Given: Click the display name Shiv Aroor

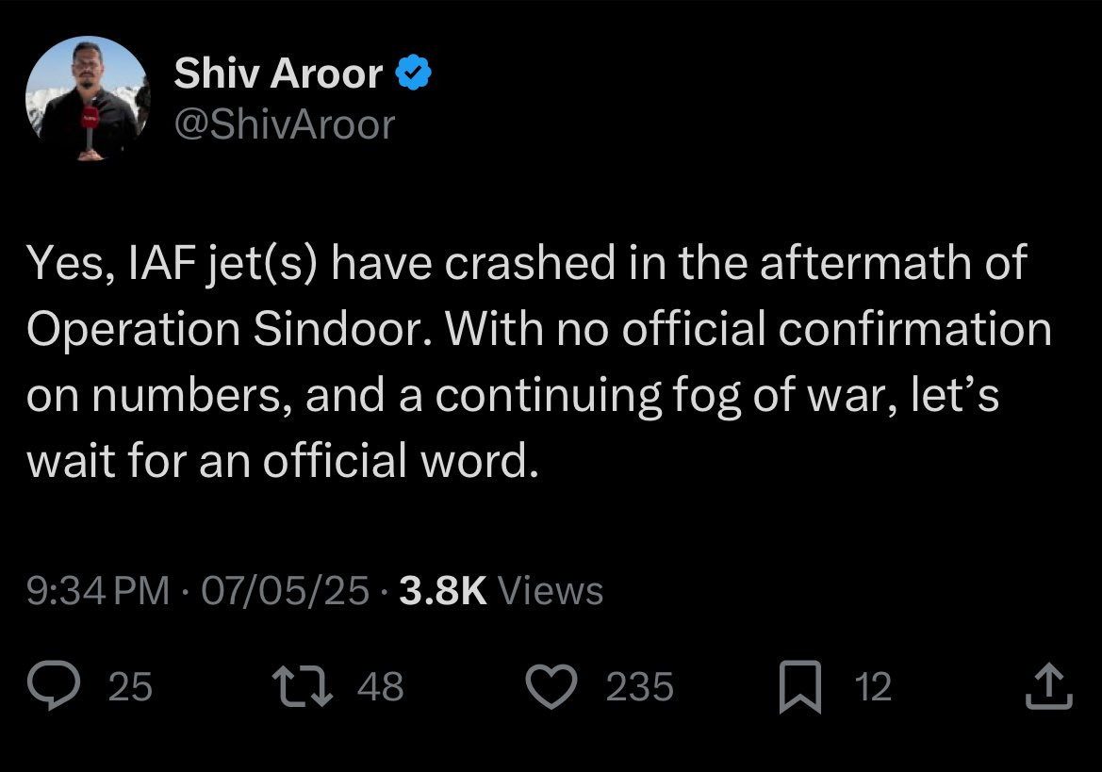Looking at the screenshot, I should pyautogui.click(x=278, y=74).
